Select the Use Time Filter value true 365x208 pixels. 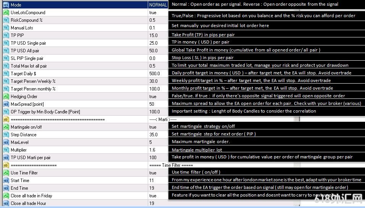(x=153, y=173)
